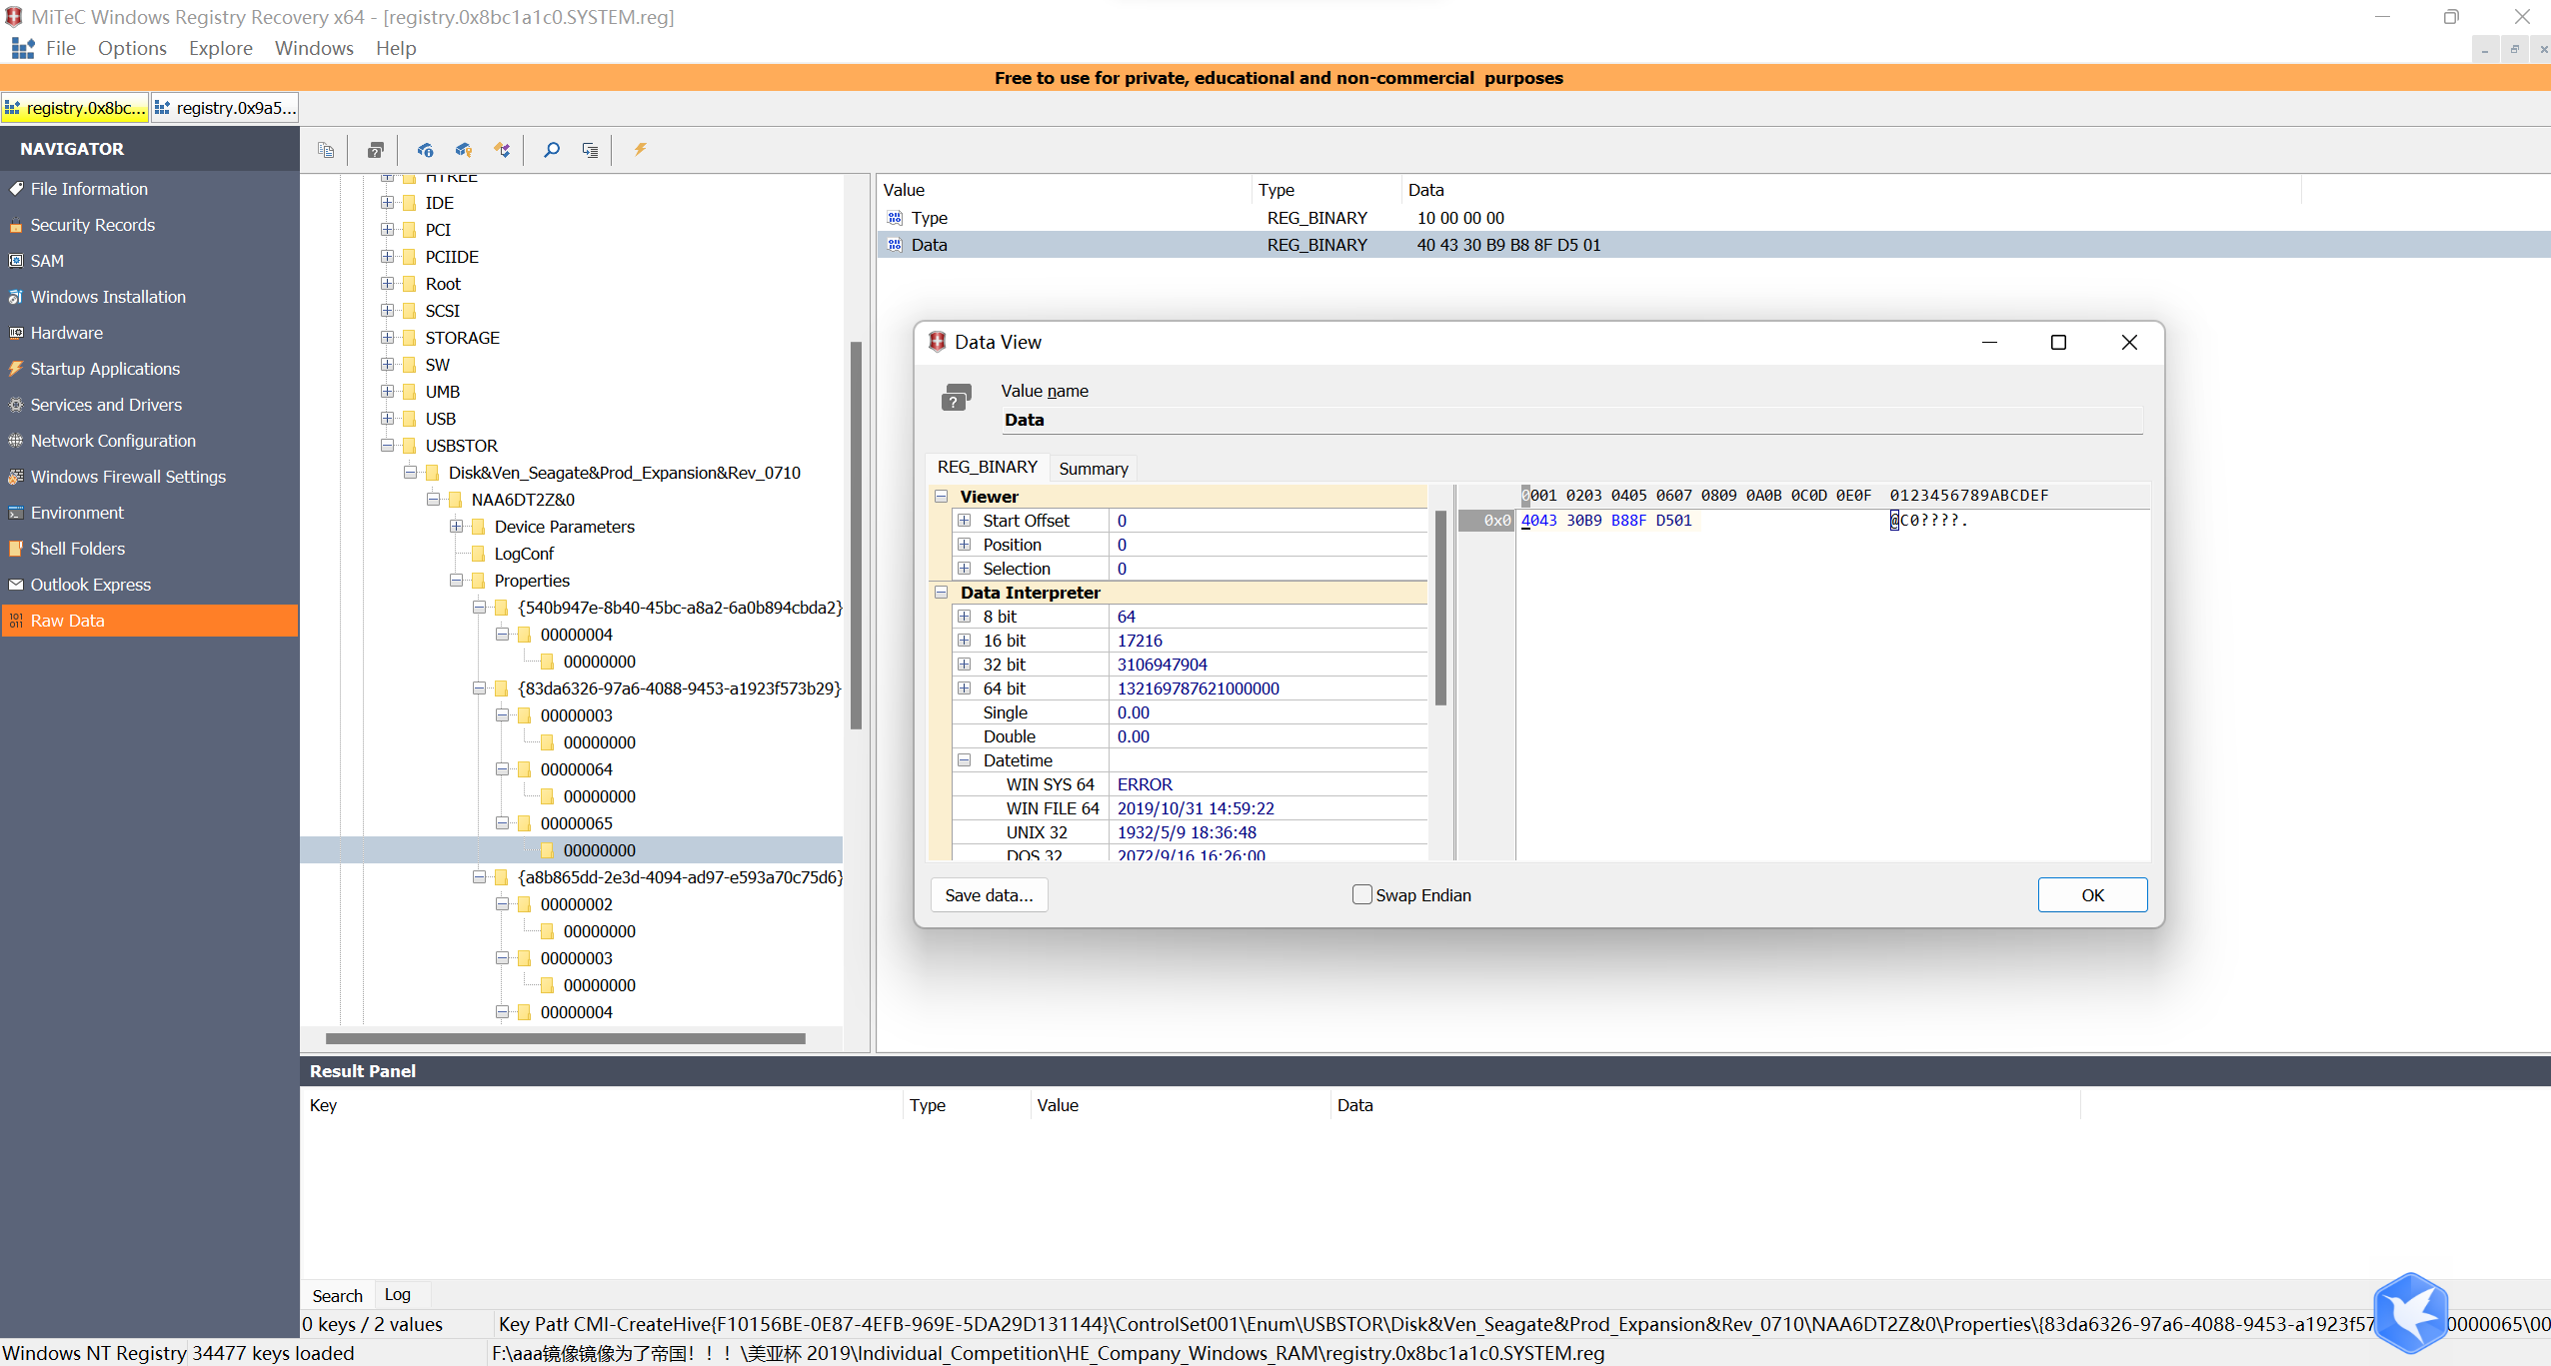Open Windows Firewall Settings in navigator
The image size is (2551, 1366).
(x=128, y=477)
